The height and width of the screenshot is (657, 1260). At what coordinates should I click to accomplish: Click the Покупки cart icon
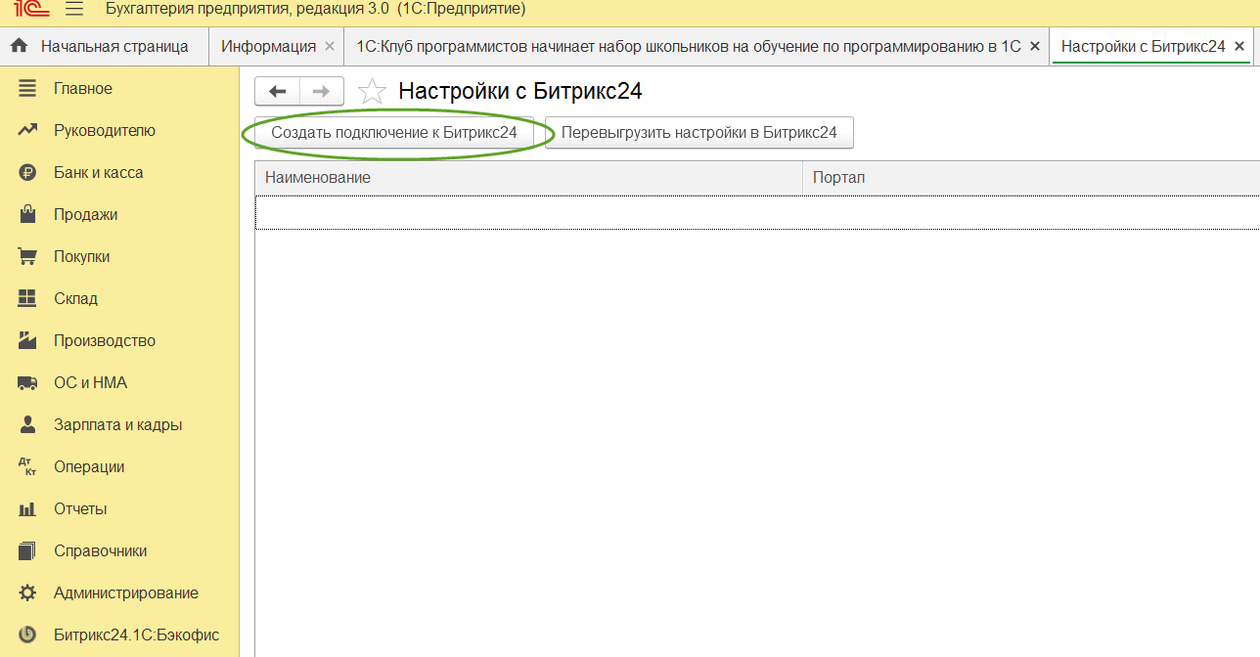click(27, 256)
